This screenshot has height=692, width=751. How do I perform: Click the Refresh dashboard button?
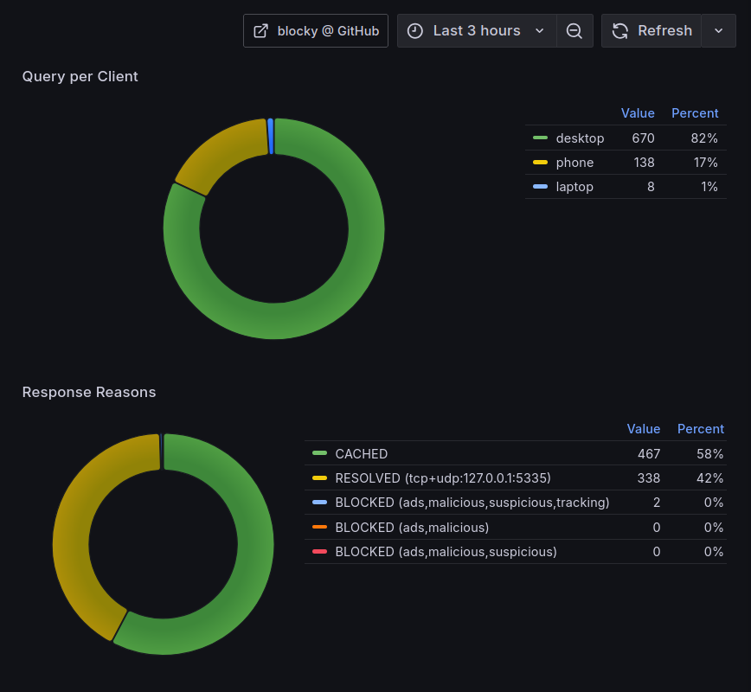point(652,30)
